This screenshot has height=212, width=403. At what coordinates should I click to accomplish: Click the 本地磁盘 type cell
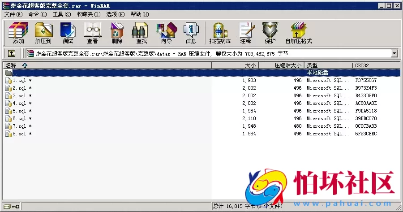(x=317, y=73)
